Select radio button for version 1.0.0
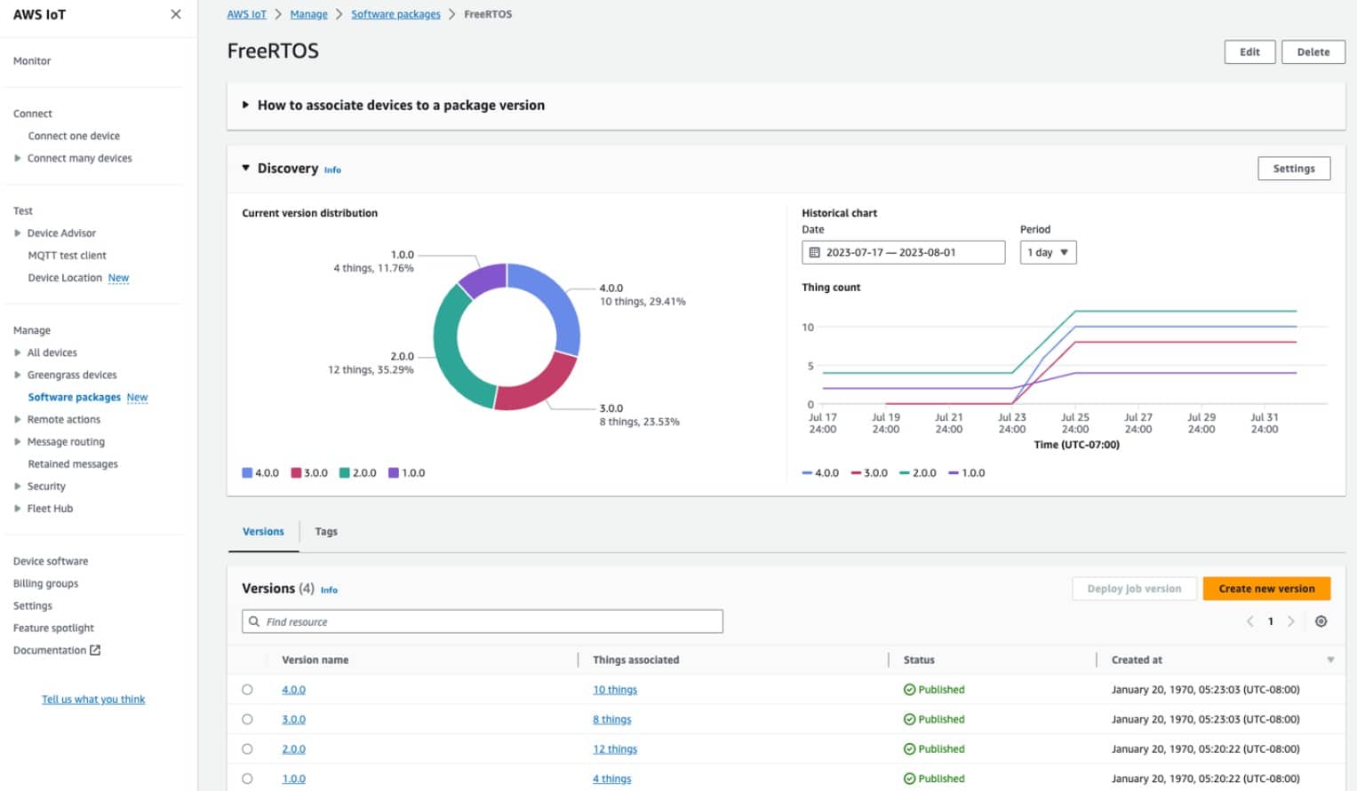This screenshot has height=791, width=1357. click(247, 779)
